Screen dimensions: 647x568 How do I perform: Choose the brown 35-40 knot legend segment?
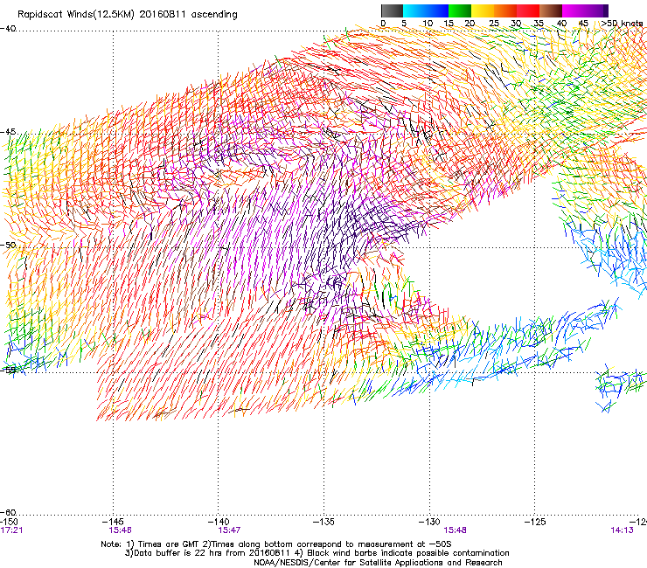coord(551,10)
